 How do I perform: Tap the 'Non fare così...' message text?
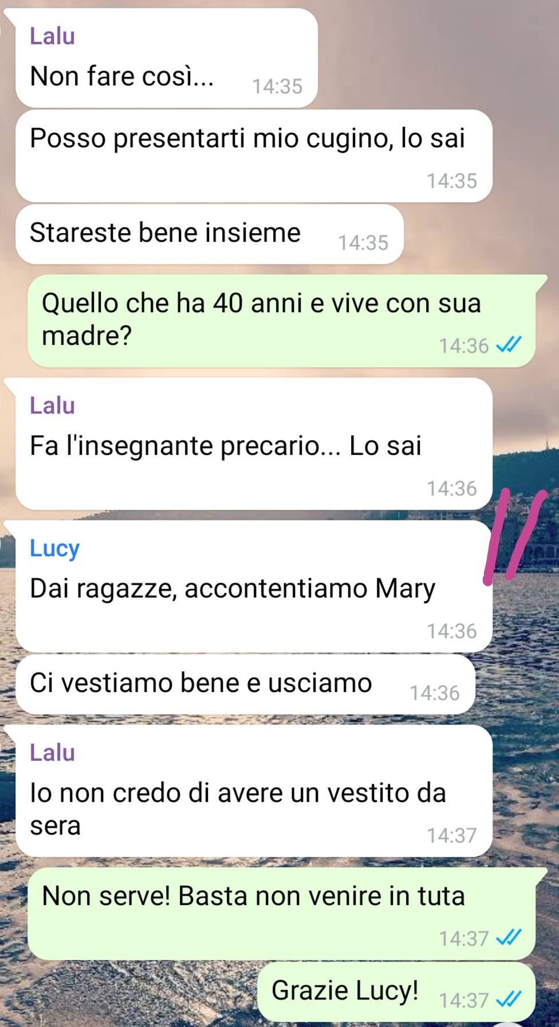point(121,76)
